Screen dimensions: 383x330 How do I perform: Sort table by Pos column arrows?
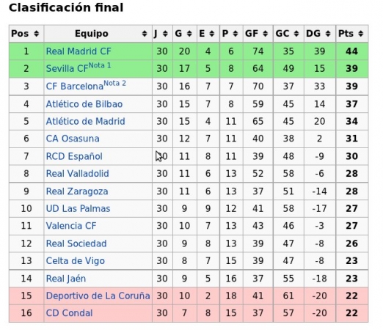click(x=36, y=34)
